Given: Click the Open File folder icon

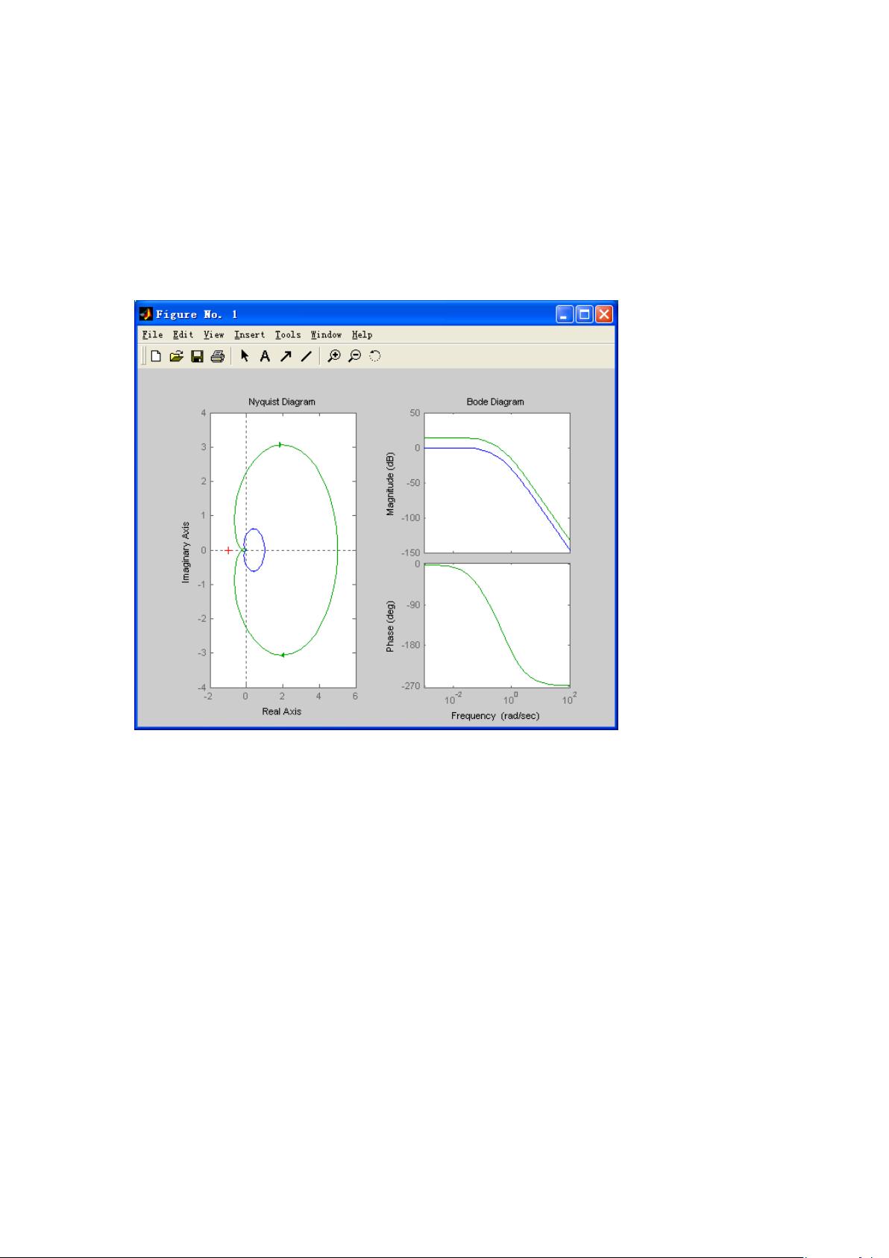Looking at the screenshot, I should [x=176, y=357].
